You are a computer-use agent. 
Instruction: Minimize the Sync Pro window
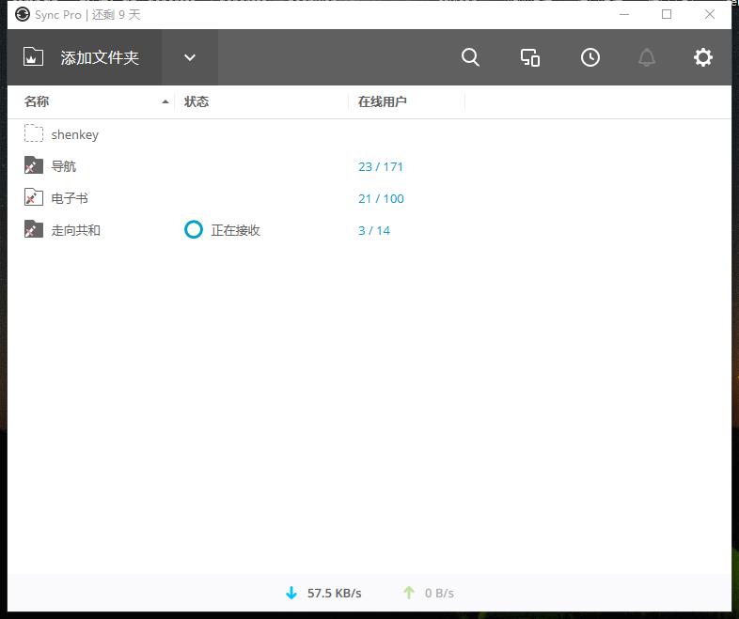tap(624, 15)
